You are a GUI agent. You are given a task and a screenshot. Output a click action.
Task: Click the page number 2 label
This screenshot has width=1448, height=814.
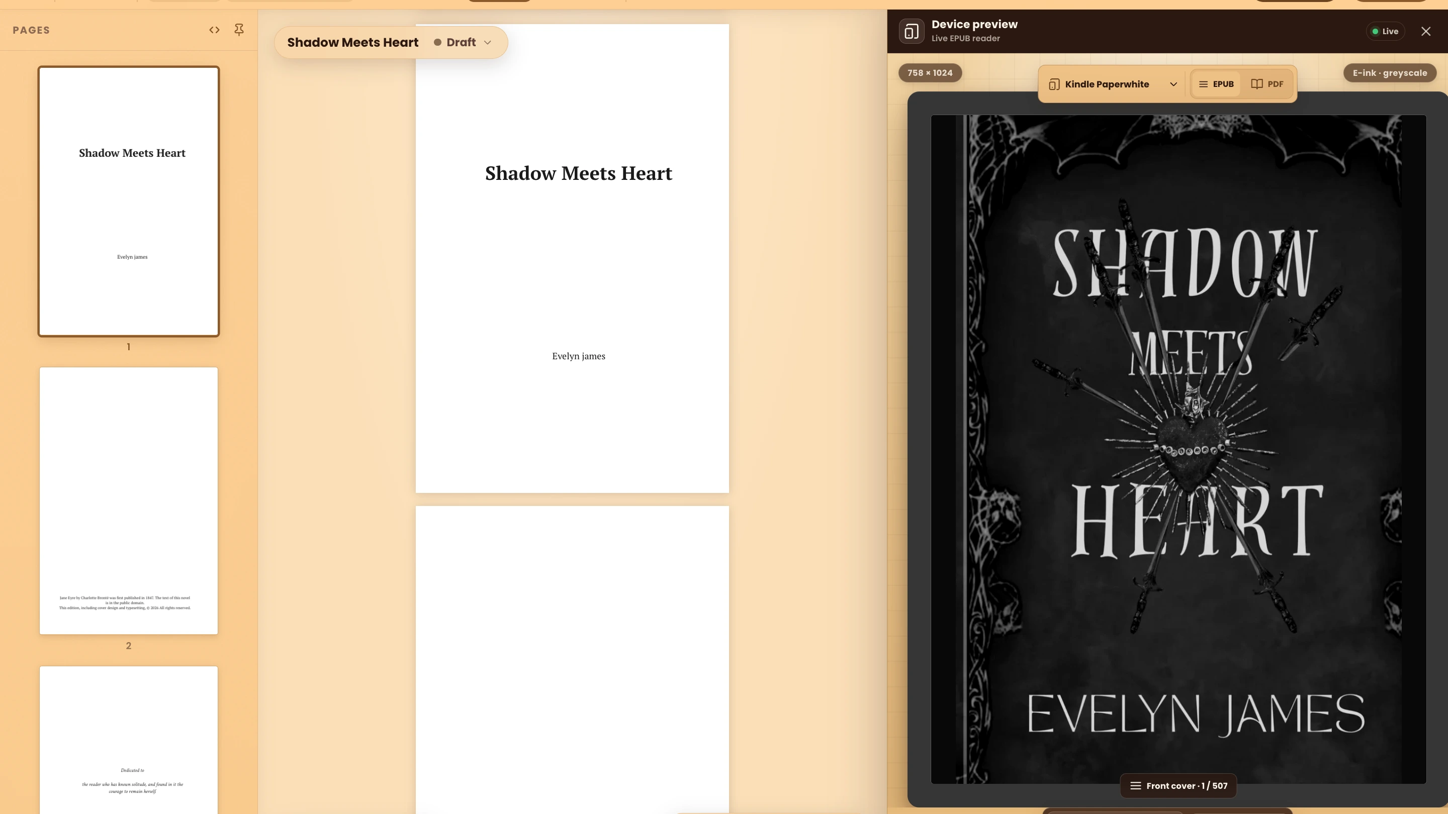[x=129, y=646]
